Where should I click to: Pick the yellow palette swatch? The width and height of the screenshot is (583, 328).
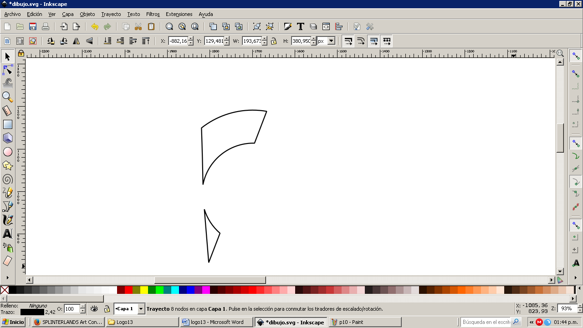144,290
